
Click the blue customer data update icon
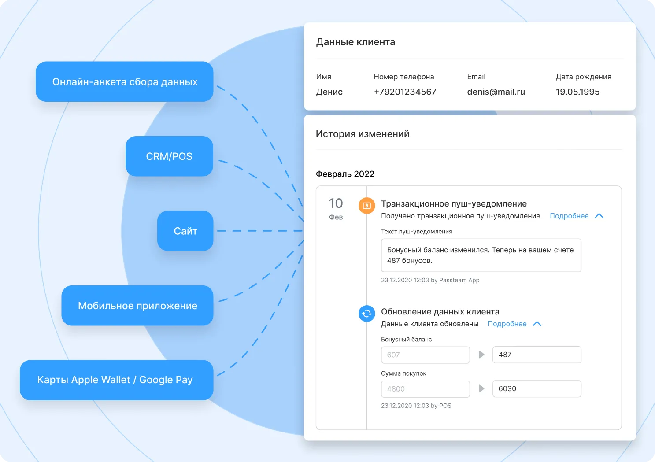tap(366, 314)
